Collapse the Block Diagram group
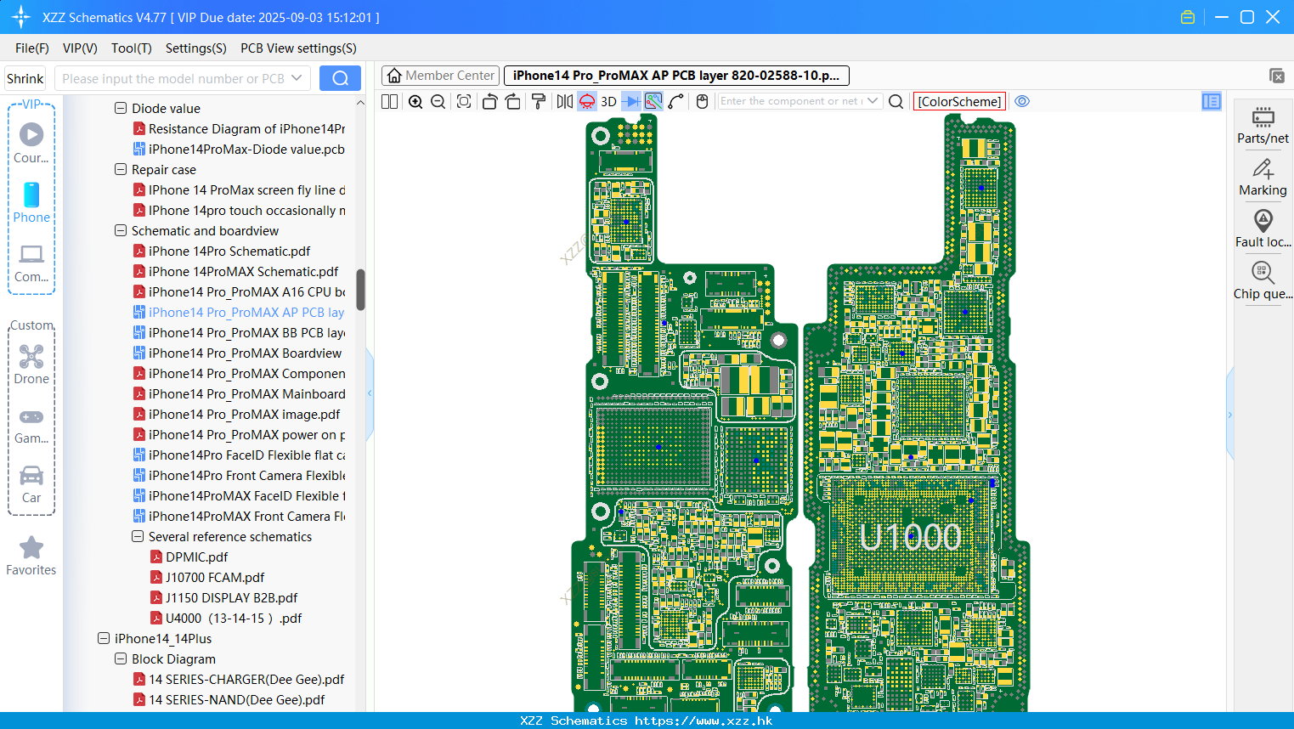This screenshot has height=729, width=1294. point(121,658)
